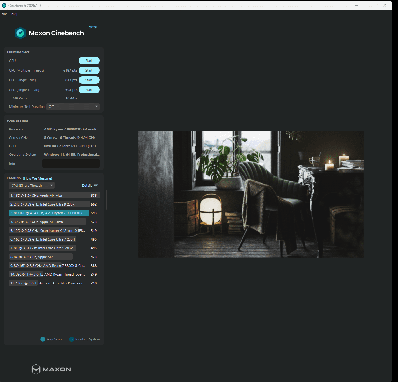This screenshot has width=398, height=382.
Task: Click the rendered room scene image
Action: (251, 194)
